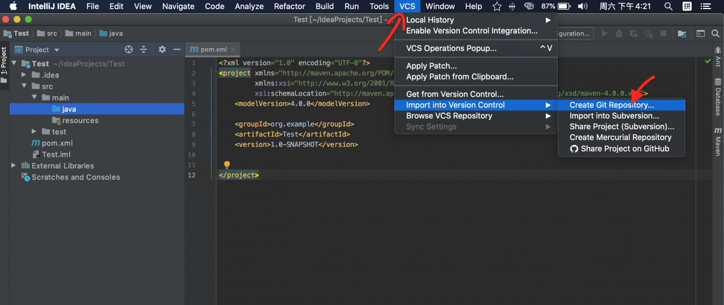
Task: Choose Enable Version Control Integration...
Action: (476, 31)
